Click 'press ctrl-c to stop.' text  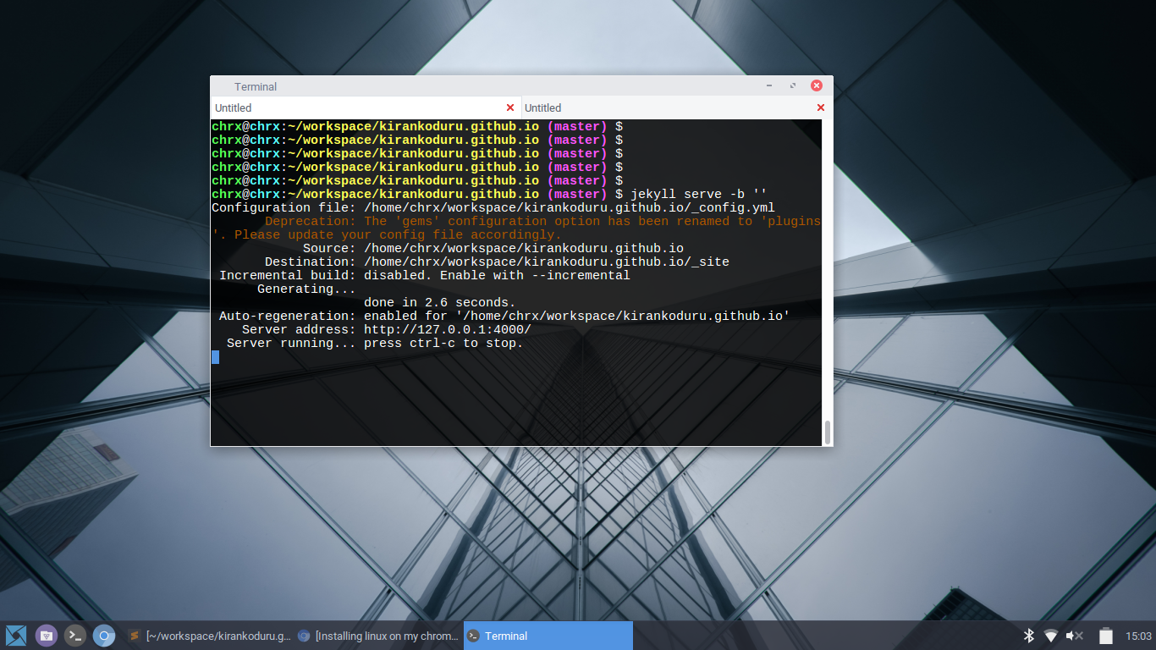point(443,343)
